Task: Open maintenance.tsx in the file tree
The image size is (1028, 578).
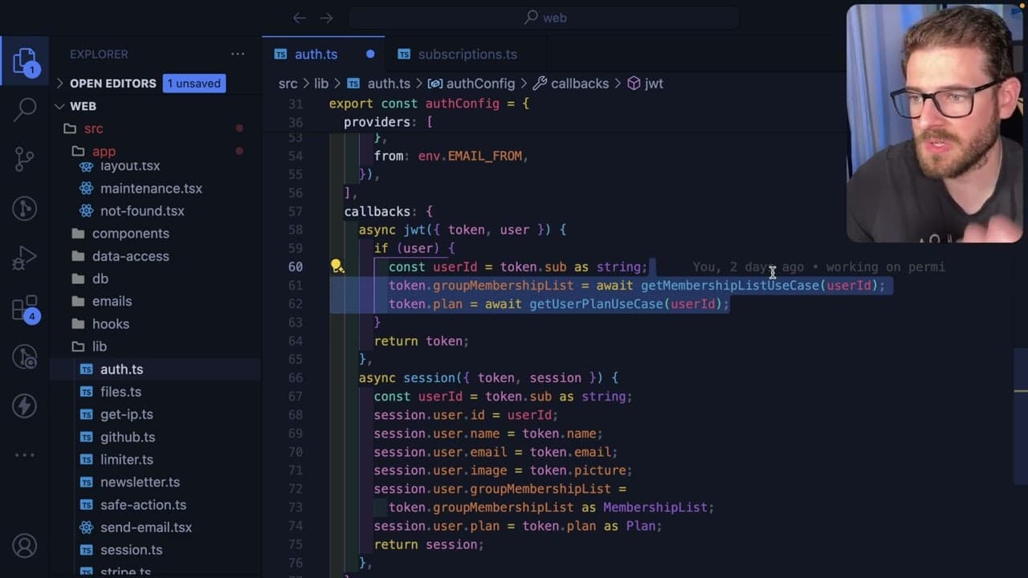Action: point(151,189)
